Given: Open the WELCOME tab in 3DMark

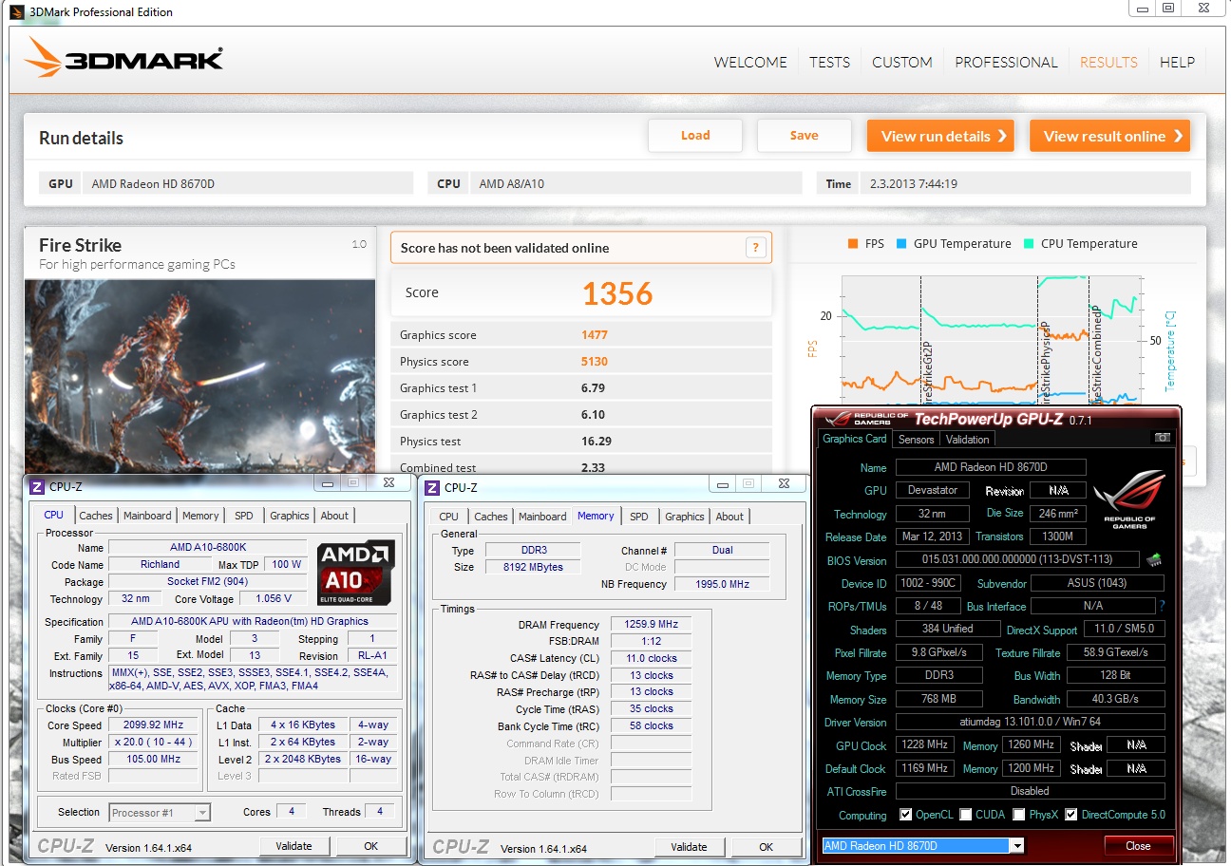Looking at the screenshot, I should click(x=750, y=63).
